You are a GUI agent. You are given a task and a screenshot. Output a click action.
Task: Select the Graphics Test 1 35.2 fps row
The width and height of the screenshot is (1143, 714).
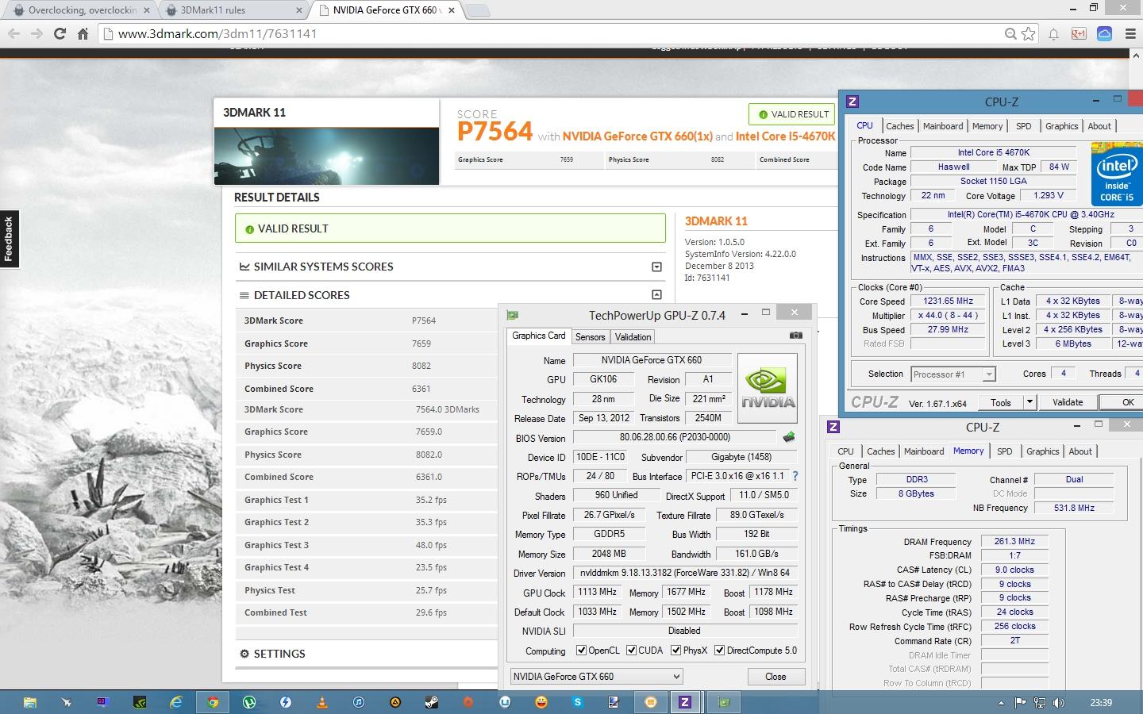coord(367,500)
